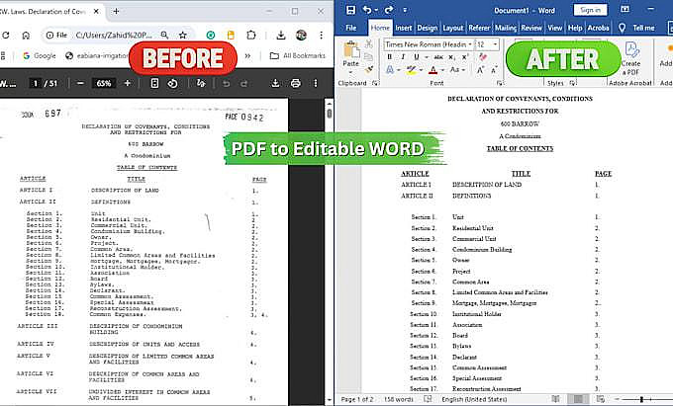Click the Sign in button
This screenshot has height=406, width=673.
[591, 10]
